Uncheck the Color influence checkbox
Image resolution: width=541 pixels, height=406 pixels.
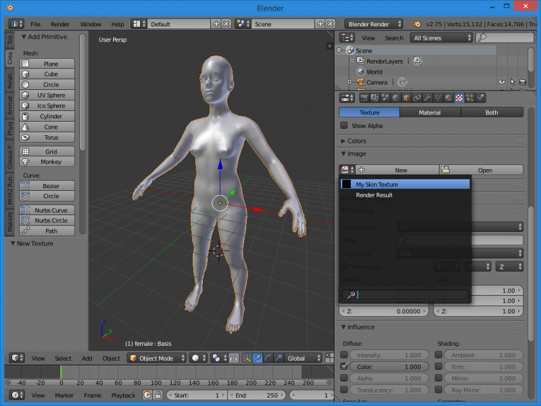click(x=344, y=366)
